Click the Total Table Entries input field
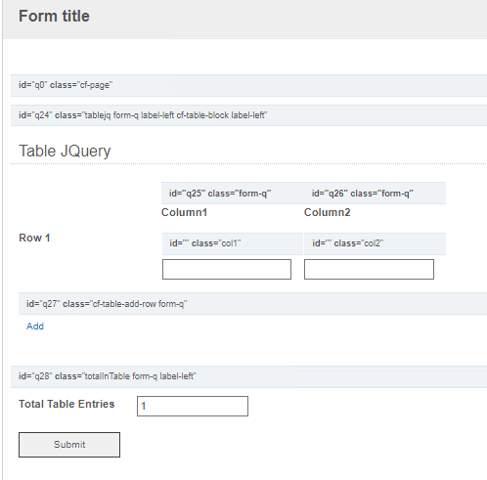The width and height of the screenshot is (487, 480). 193,406
